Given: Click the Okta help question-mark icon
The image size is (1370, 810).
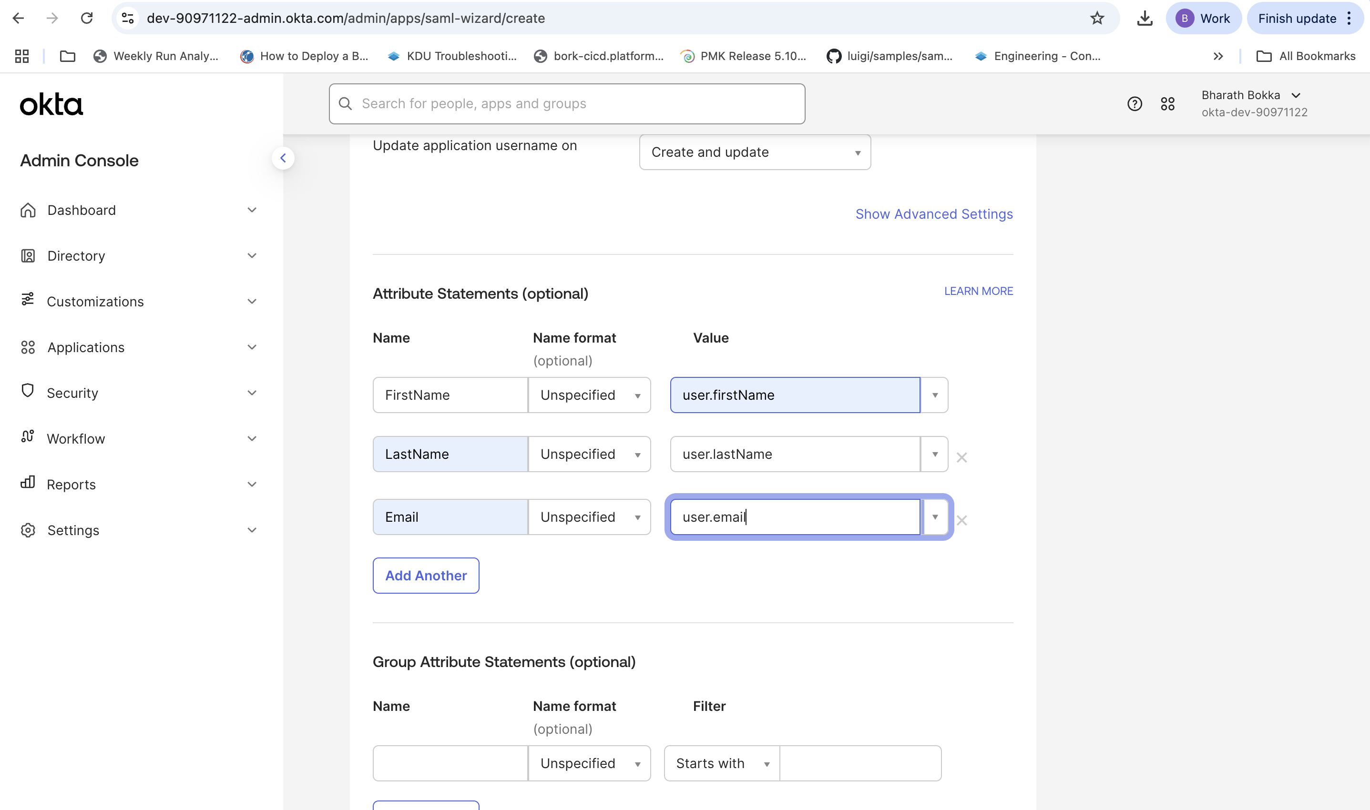Looking at the screenshot, I should tap(1134, 104).
